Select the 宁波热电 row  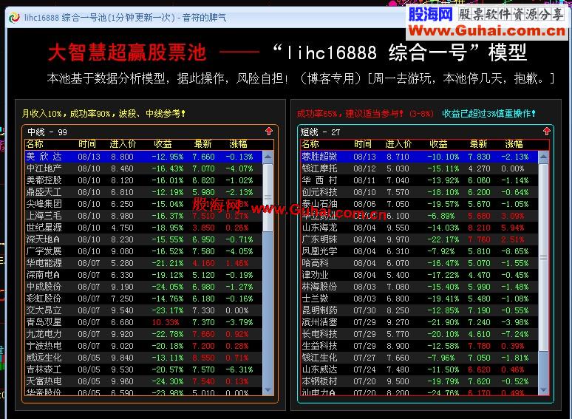click(143, 346)
